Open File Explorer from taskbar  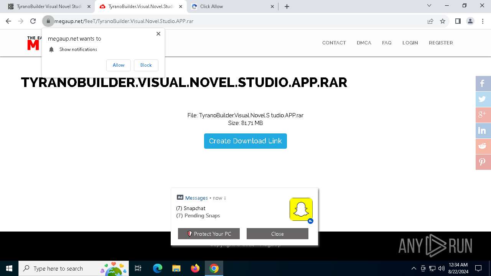click(176, 268)
